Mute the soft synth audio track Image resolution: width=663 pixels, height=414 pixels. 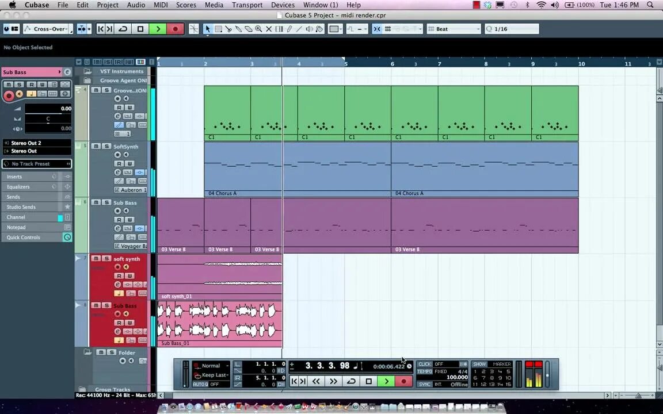click(96, 259)
